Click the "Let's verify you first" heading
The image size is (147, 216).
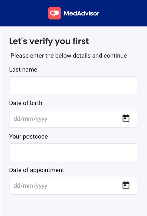tap(49, 41)
